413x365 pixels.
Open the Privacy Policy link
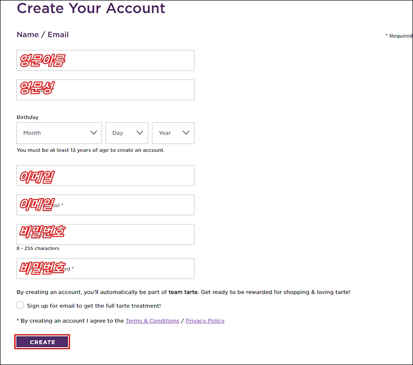pyautogui.click(x=205, y=321)
